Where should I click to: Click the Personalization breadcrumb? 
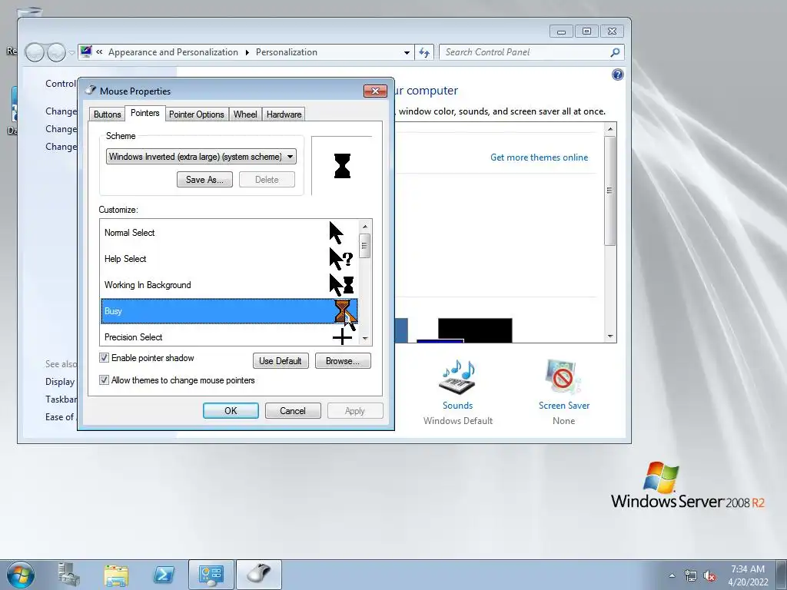pos(287,52)
